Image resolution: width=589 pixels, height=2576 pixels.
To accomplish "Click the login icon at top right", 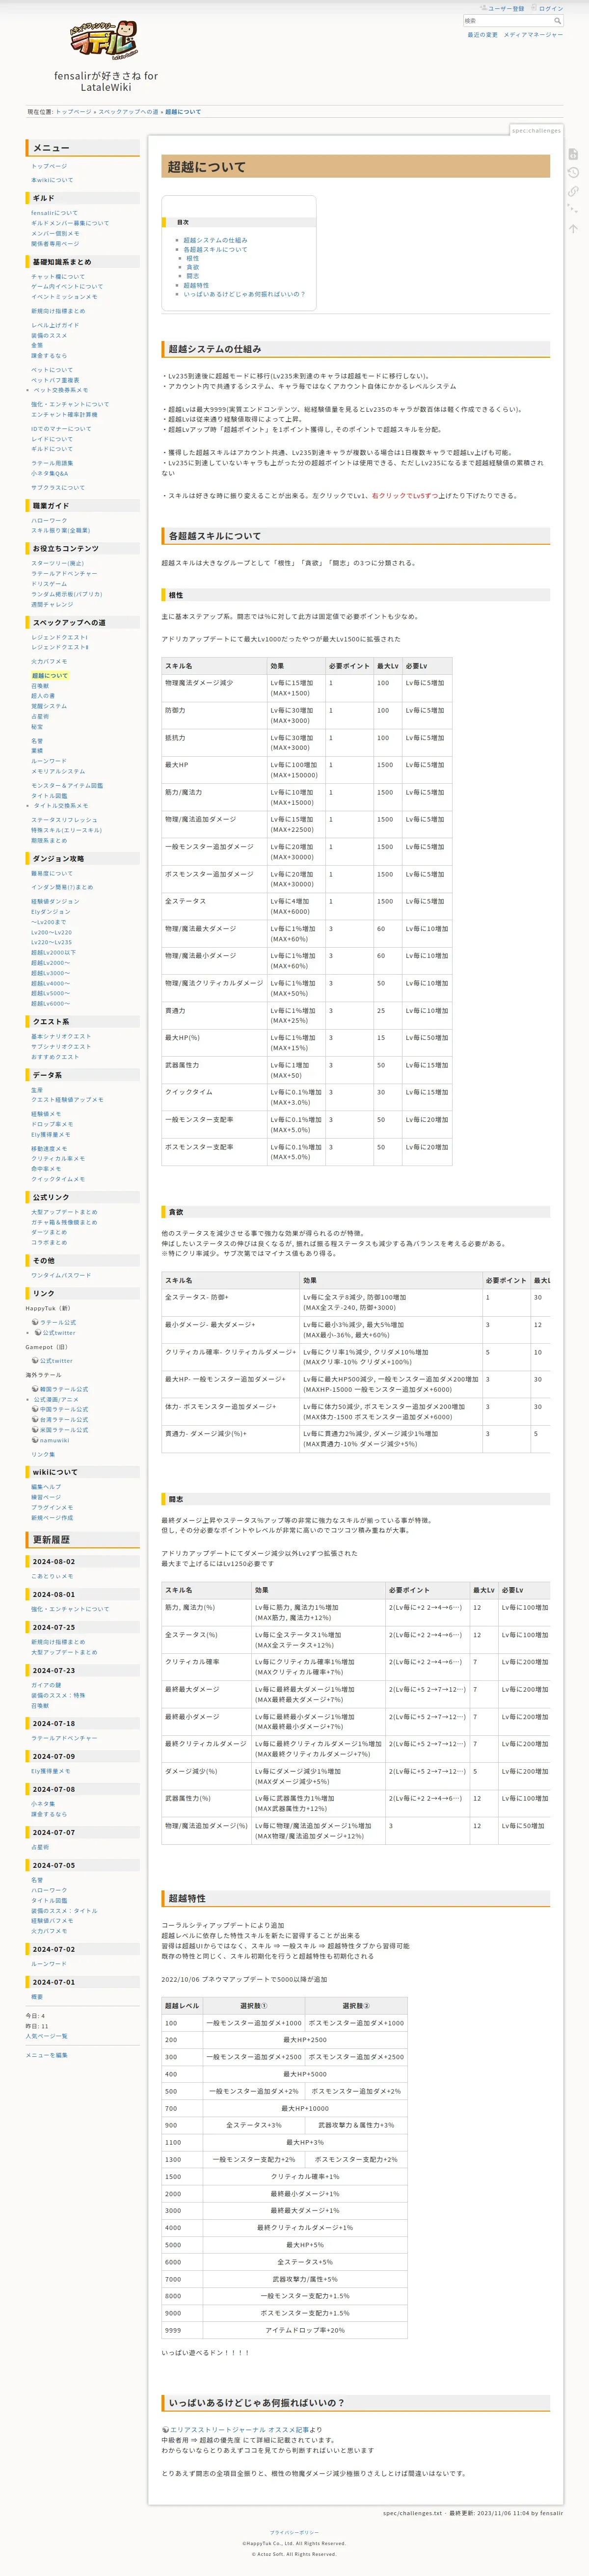I will 534,8.
